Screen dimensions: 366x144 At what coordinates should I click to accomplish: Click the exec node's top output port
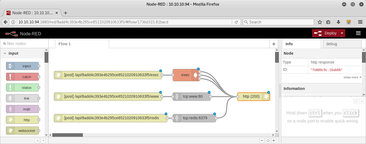(x=200, y=72)
